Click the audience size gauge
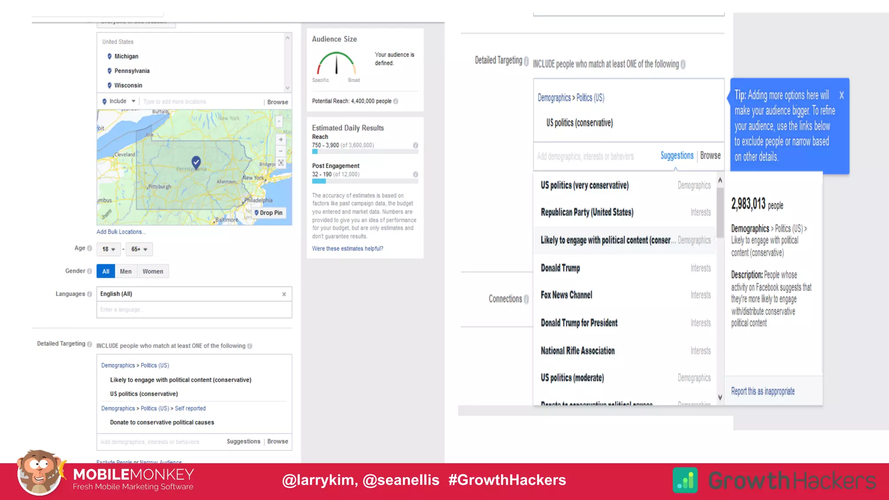Screen dimensions: 889x500 point(336,63)
